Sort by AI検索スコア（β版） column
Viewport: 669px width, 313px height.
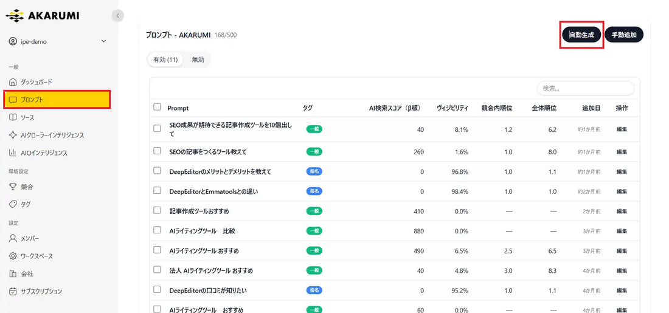point(395,108)
